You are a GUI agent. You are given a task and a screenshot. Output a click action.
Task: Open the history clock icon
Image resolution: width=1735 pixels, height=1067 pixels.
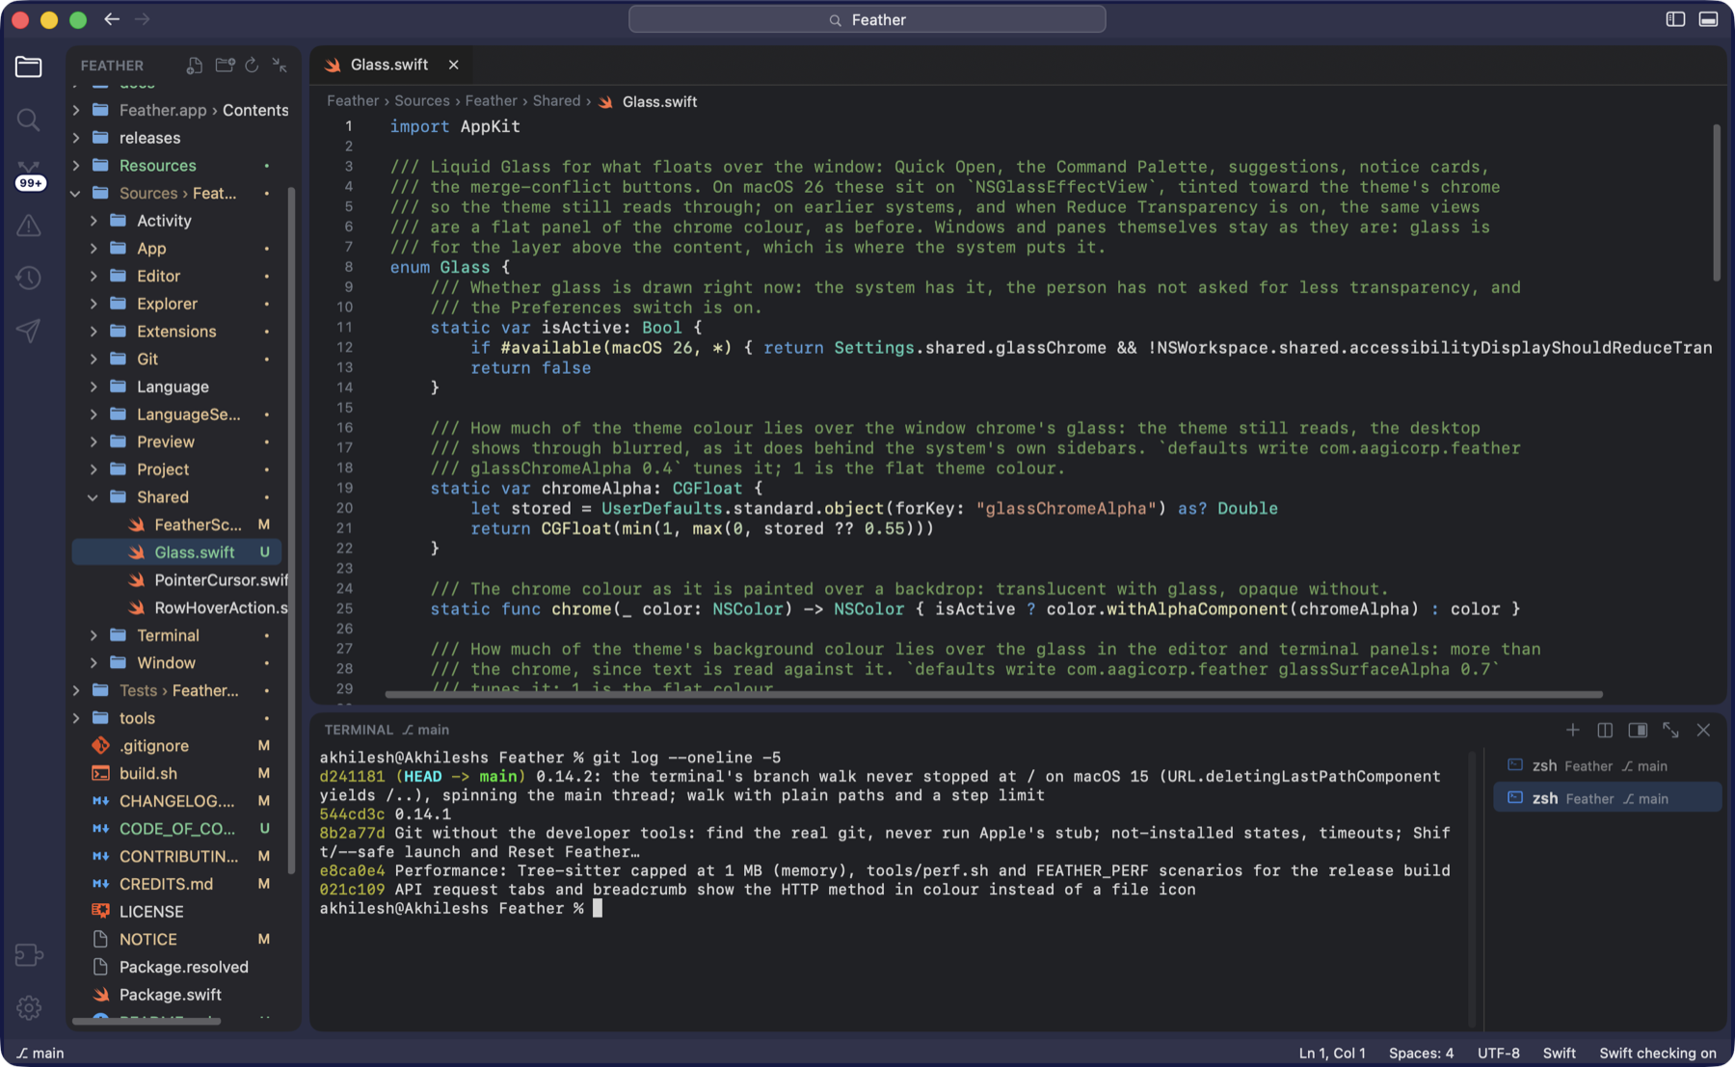[x=29, y=279]
